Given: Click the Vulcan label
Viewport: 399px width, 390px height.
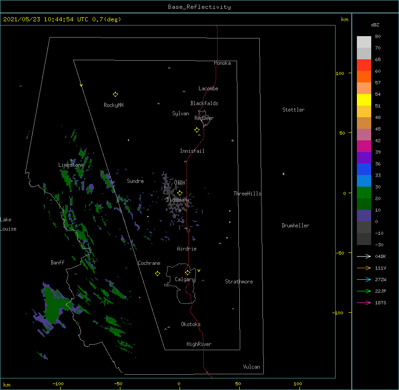Looking at the screenshot, I should (251, 367).
